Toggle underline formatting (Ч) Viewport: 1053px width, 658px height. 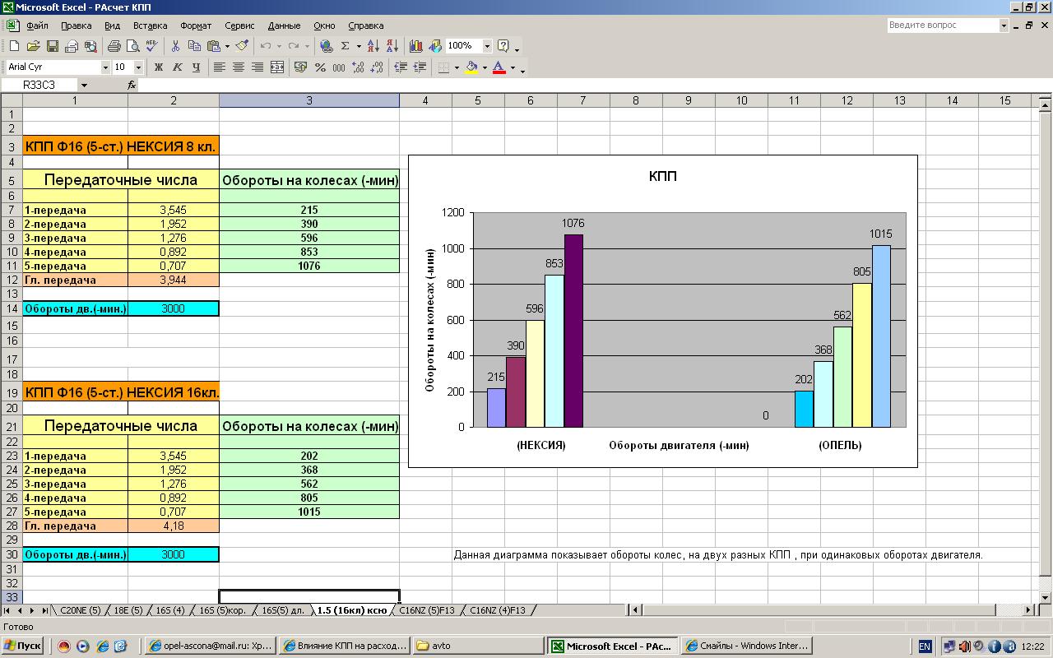pyautogui.click(x=196, y=67)
